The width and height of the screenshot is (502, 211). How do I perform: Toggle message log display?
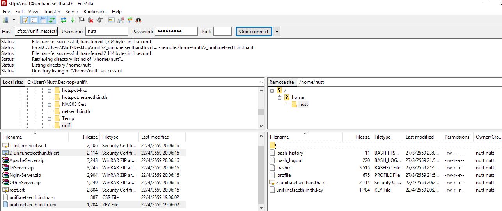25,19
